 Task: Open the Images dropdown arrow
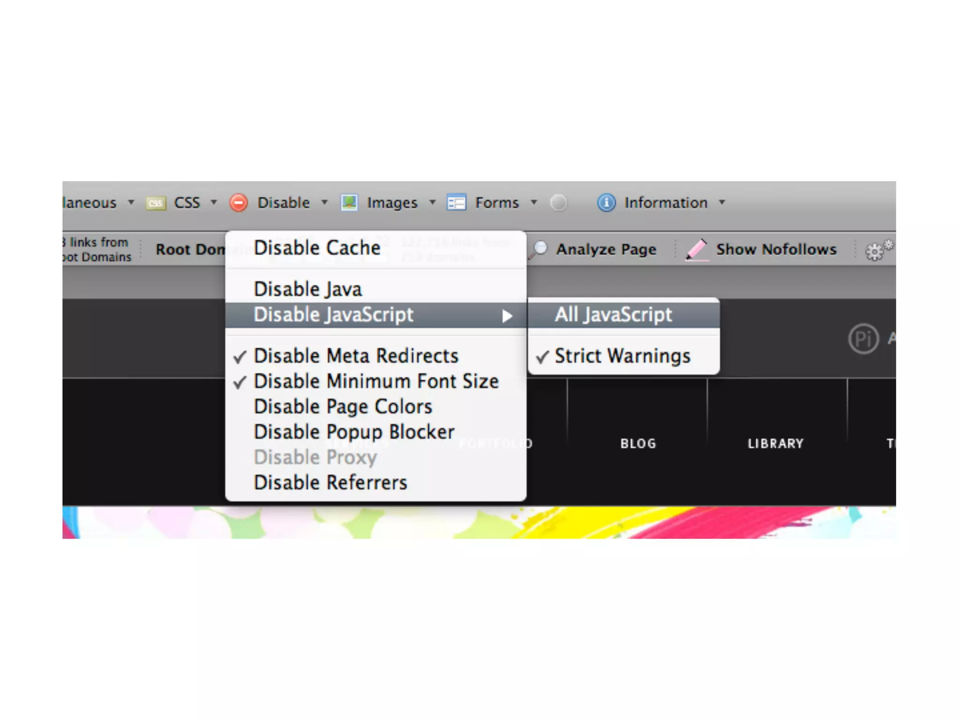coord(433,202)
